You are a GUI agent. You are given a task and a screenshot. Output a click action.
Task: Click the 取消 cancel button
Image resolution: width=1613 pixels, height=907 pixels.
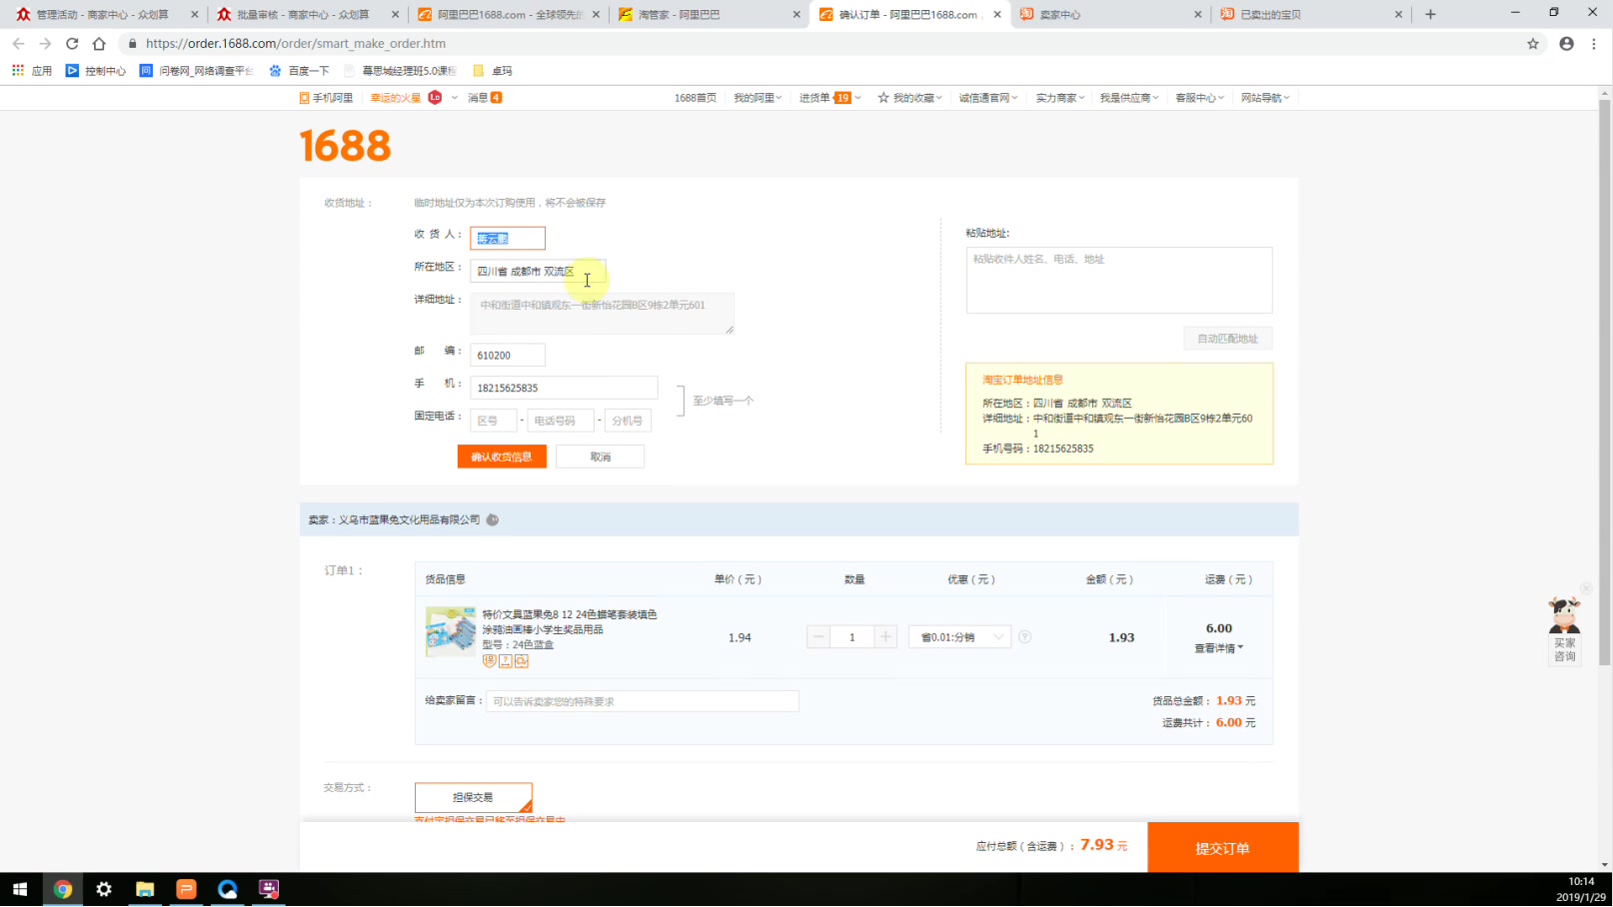(600, 456)
